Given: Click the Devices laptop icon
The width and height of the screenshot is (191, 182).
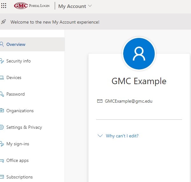Looking at the screenshot, I should point(2,77).
